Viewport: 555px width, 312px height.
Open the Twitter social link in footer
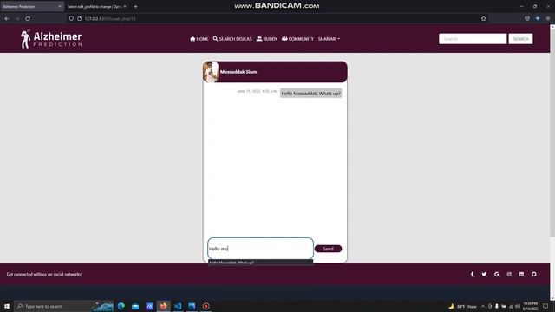[x=484, y=274]
